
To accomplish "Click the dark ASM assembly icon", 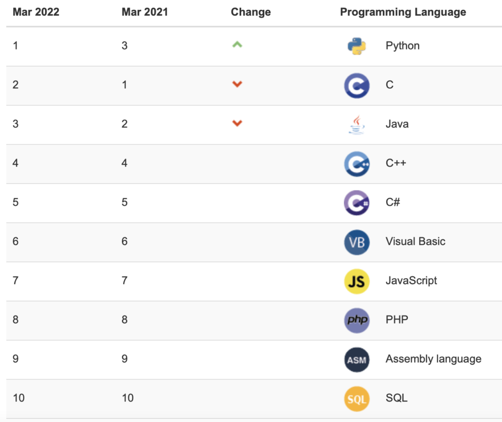I will coord(356,359).
